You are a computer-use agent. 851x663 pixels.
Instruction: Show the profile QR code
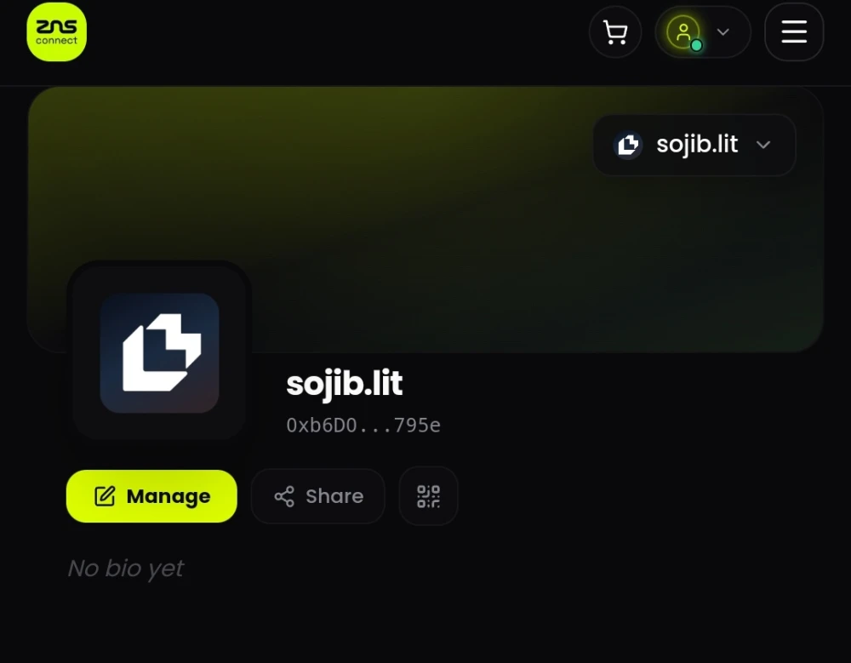[x=428, y=496]
